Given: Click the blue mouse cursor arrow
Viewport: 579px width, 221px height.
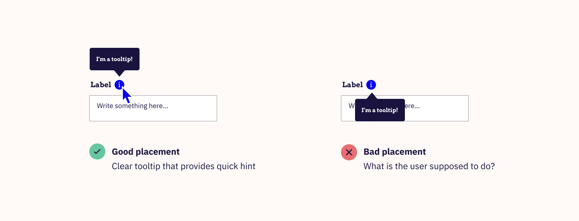Looking at the screenshot, I should (127, 96).
